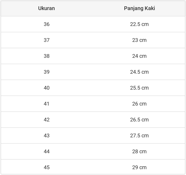Click size 44 in the table
This screenshot has height=175, width=186.
pos(47,151)
